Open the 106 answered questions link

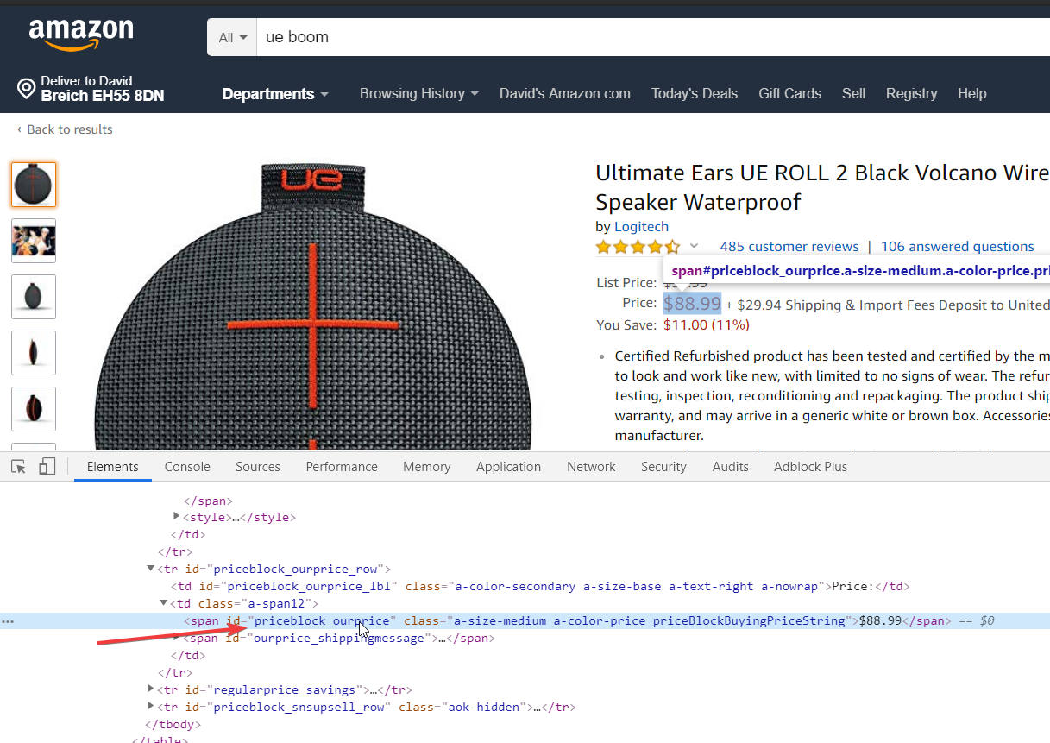[957, 247]
